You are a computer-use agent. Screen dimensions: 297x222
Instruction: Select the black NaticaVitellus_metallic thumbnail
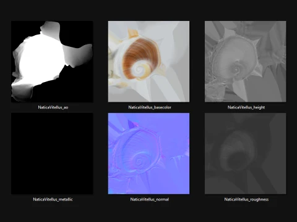[52, 154]
